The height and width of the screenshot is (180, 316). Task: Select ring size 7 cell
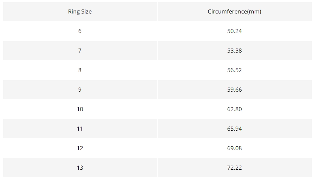pos(80,50)
